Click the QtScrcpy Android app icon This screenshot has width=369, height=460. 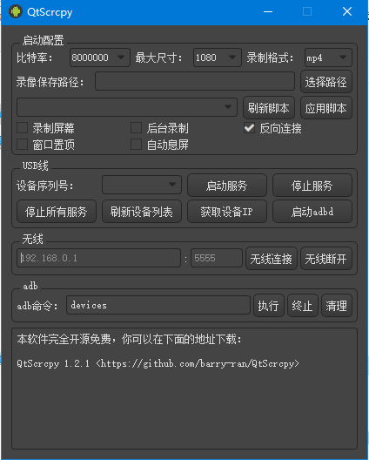[16, 11]
